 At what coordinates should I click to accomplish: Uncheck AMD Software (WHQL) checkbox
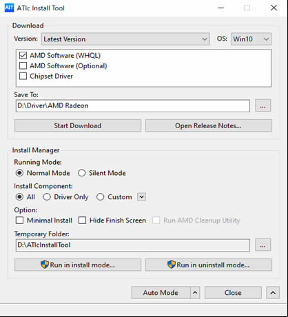click(x=23, y=56)
